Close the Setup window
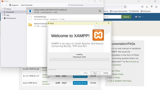The width and height of the screenshot is (160, 90). (108, 23)
